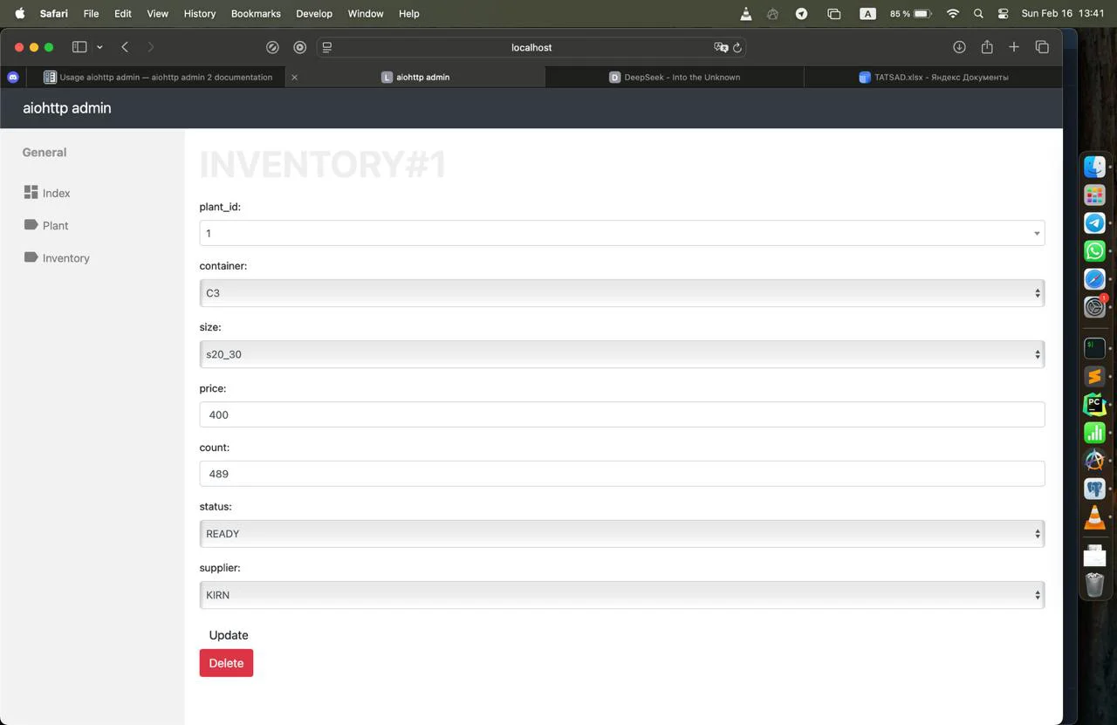Click the Inventory label icon in sidebar
Image resolution: width=1117 pixels, height=725 pixels.
(x=31, y=257)
